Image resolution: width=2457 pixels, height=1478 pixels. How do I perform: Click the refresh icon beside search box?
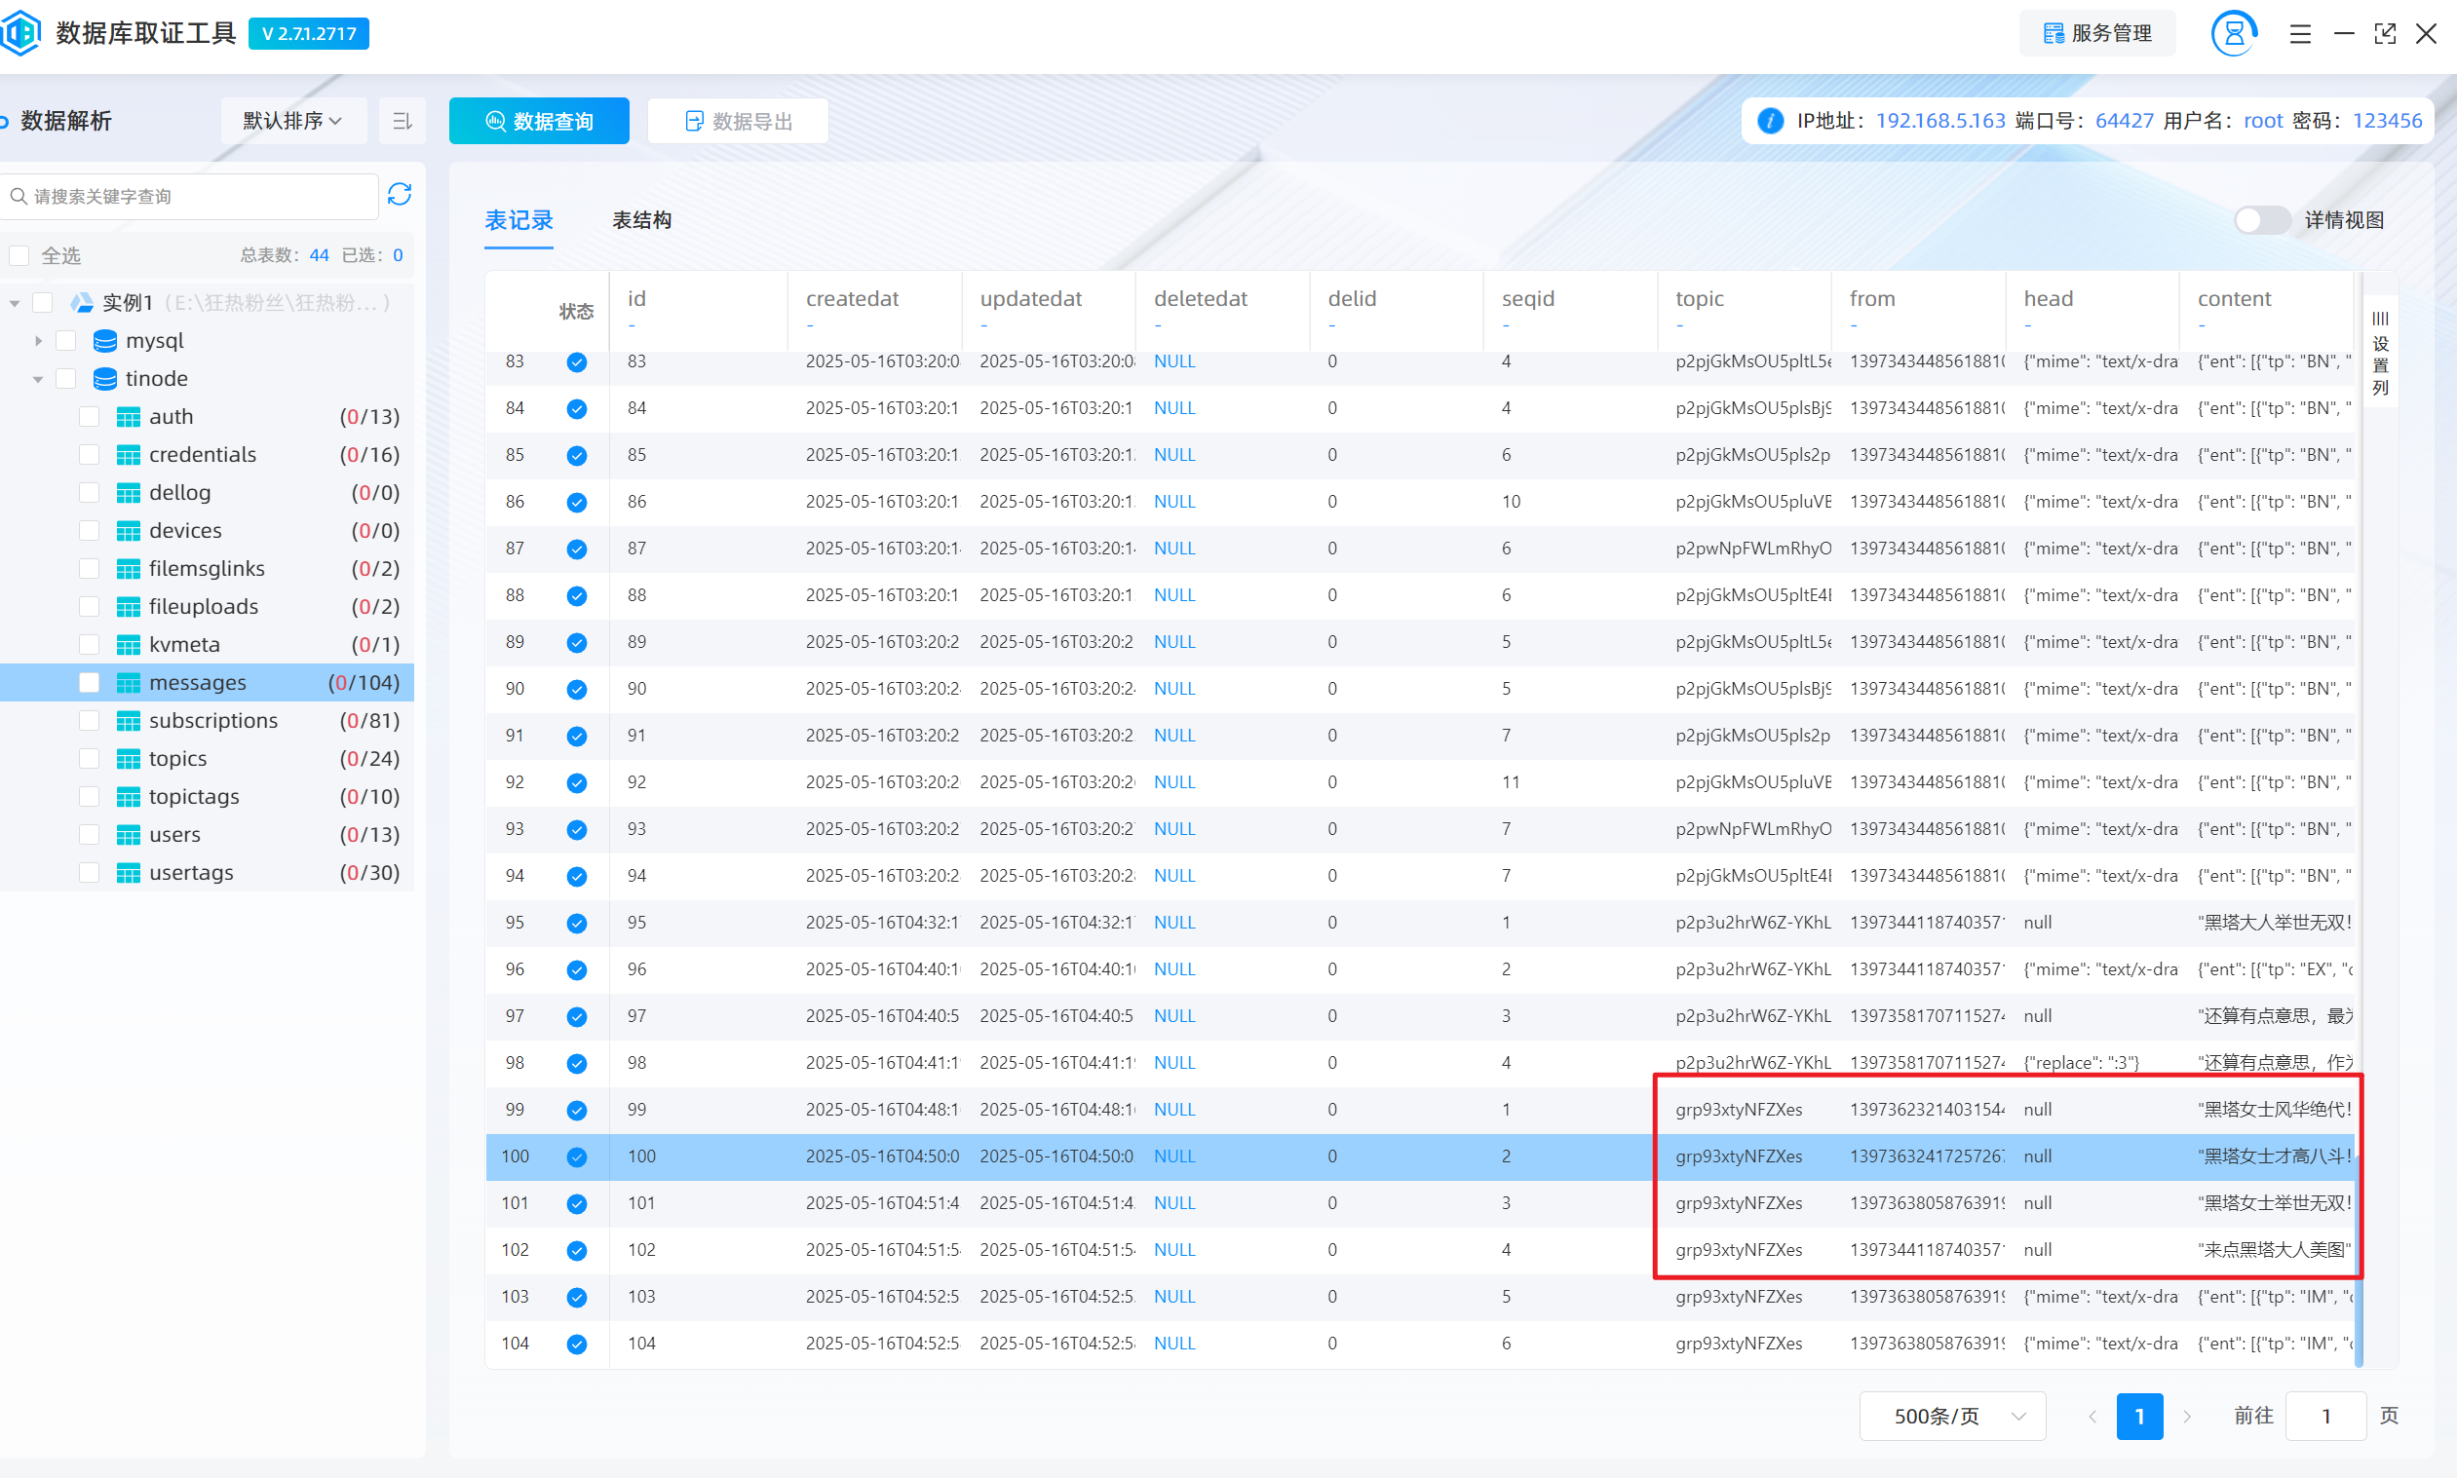coord(400,194)
